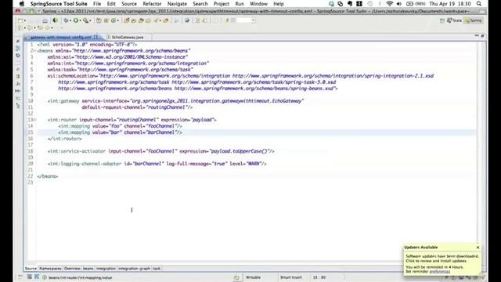
Task: Click the "Smart Insert" status bar entry
Action: pyautogui.click(x=291, y=277)
